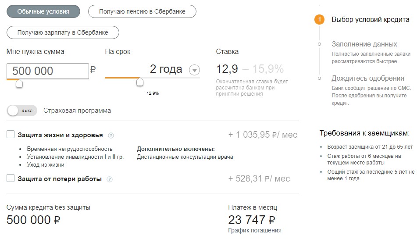
Task: Click loan term slider handle
Action: (x=139, y=82)
